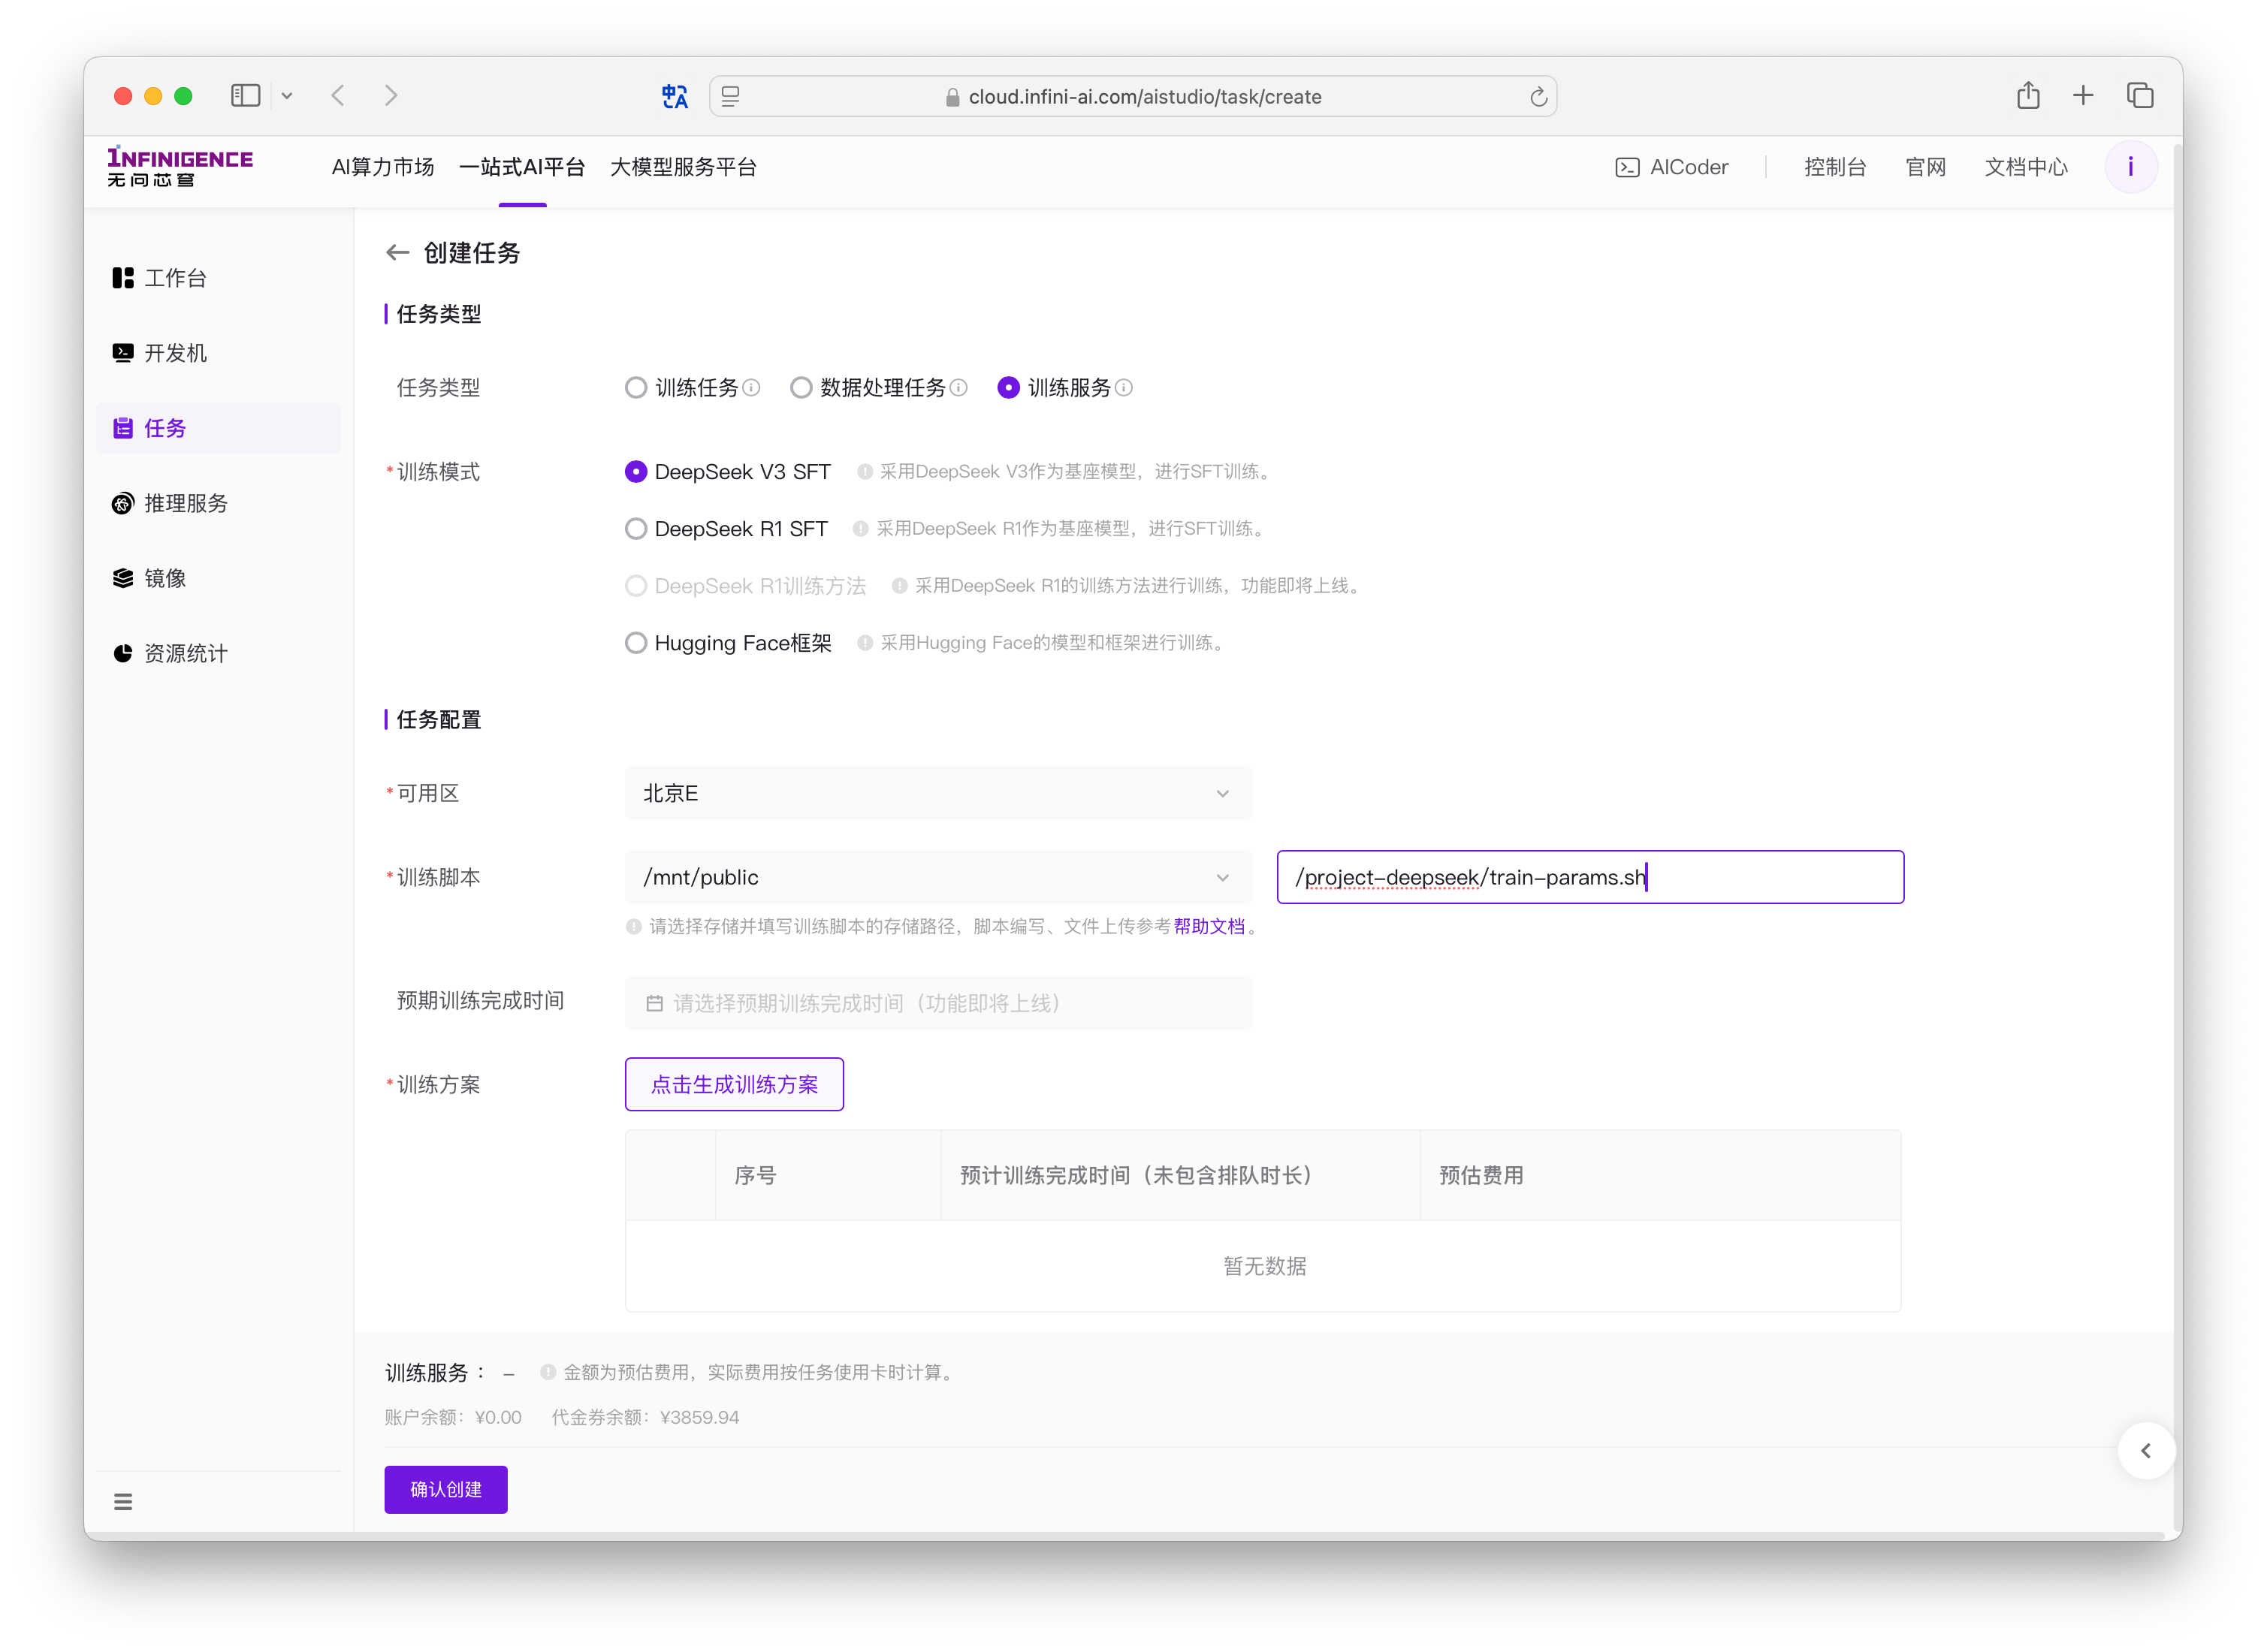Open 镜像 in the sidebar
The height and width of the screenshot is (1652, 2267).
pyautogui.click(x=219, y=578)
